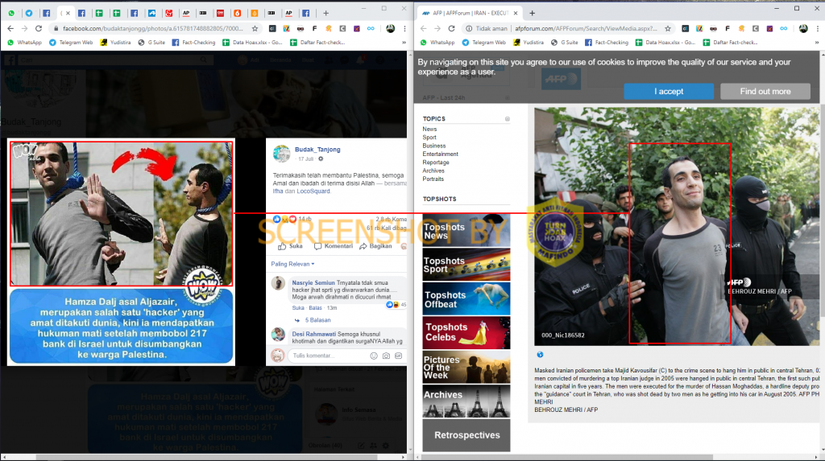This screenshot has height=461, width=825.
Task: Click the globe icon below AFP photo
Action: click(x=540, y=355)
